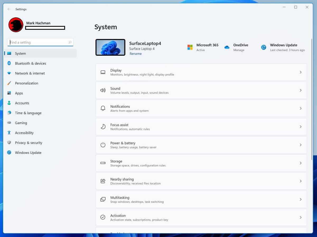Click the Power & battery icon
The image size is (317, 237).
[x=103, y=145]
